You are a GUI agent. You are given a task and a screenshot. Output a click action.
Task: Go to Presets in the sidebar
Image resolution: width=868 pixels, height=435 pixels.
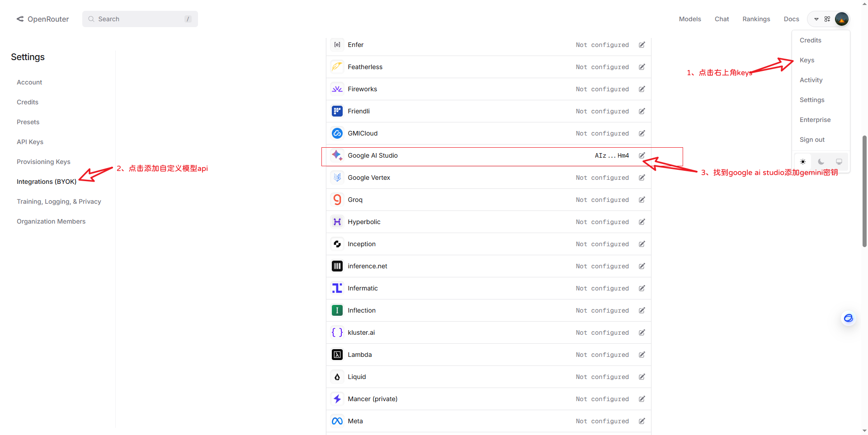click(x=28, y=122)
